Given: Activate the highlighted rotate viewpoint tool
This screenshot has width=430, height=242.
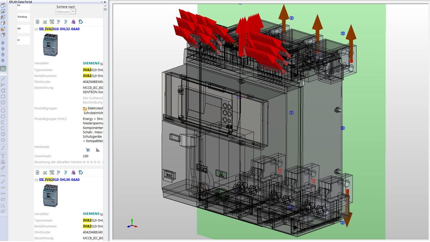Looking at the screenshot, I should click(3, 69).
